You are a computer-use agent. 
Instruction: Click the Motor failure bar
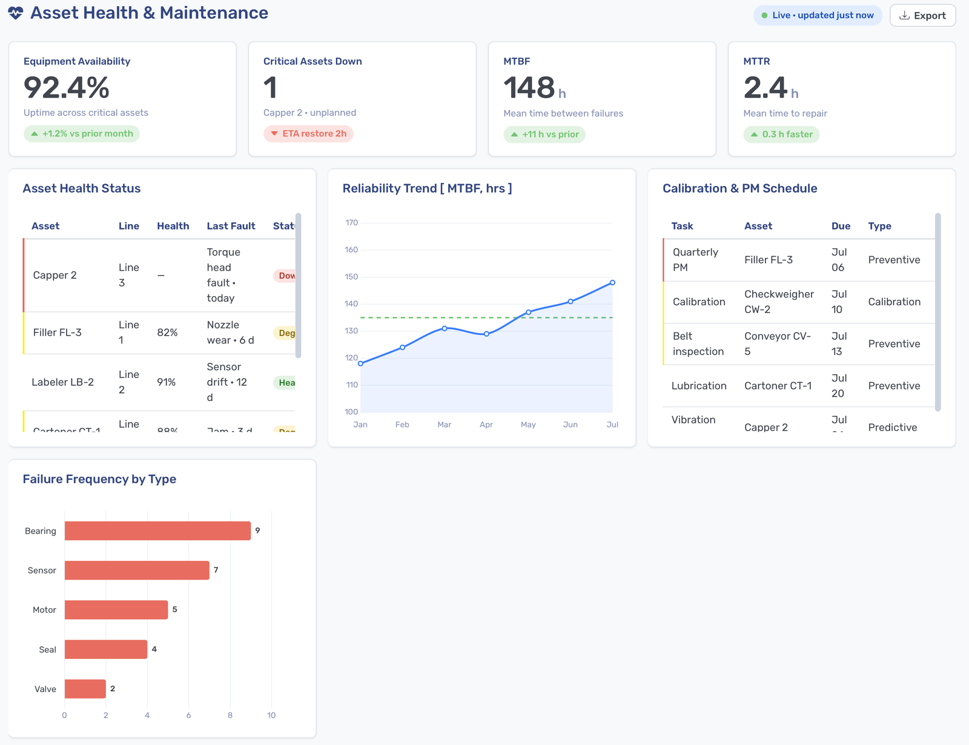point(116,610)
